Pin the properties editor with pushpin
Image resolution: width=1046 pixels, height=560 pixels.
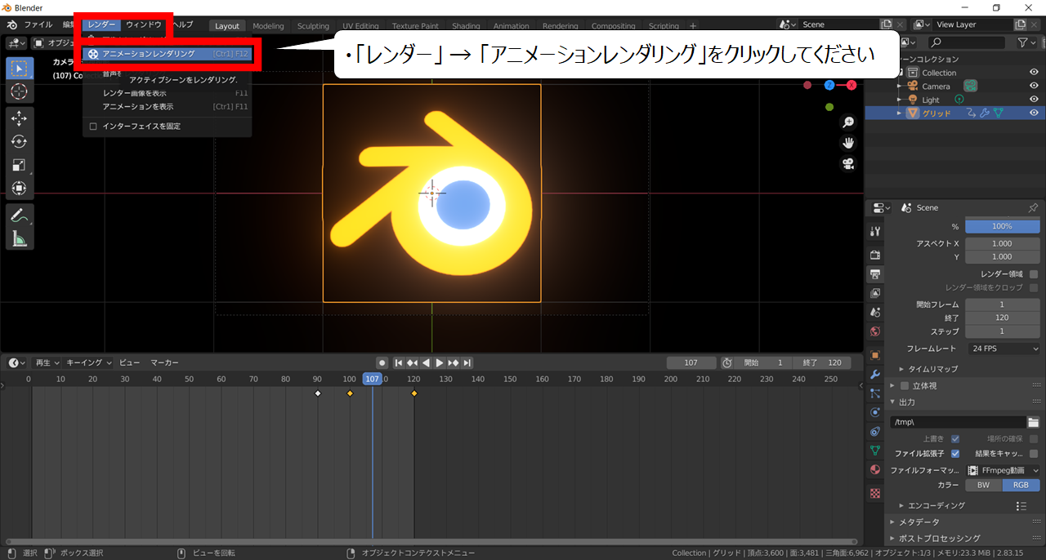[1033, 207]
